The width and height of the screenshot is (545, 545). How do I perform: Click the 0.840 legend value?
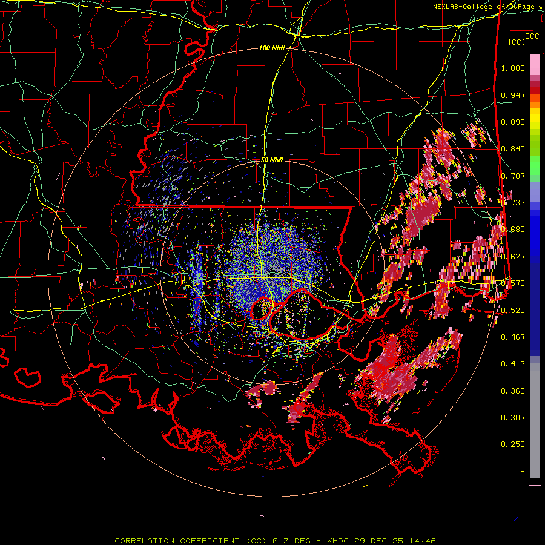[513, 149]
